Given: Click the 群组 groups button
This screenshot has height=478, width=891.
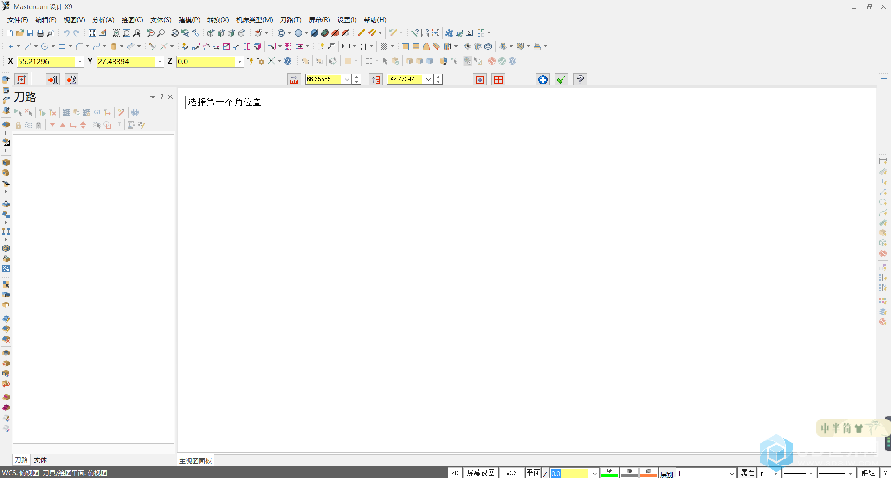Looking at the screenshot, I should tap(868, 473).
